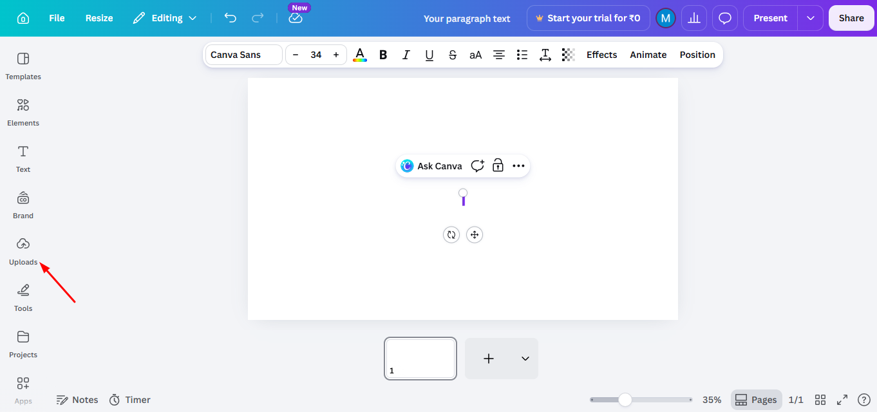Open the Animate panel
This screenshot has height=412, width=877.
pos(648,55)
